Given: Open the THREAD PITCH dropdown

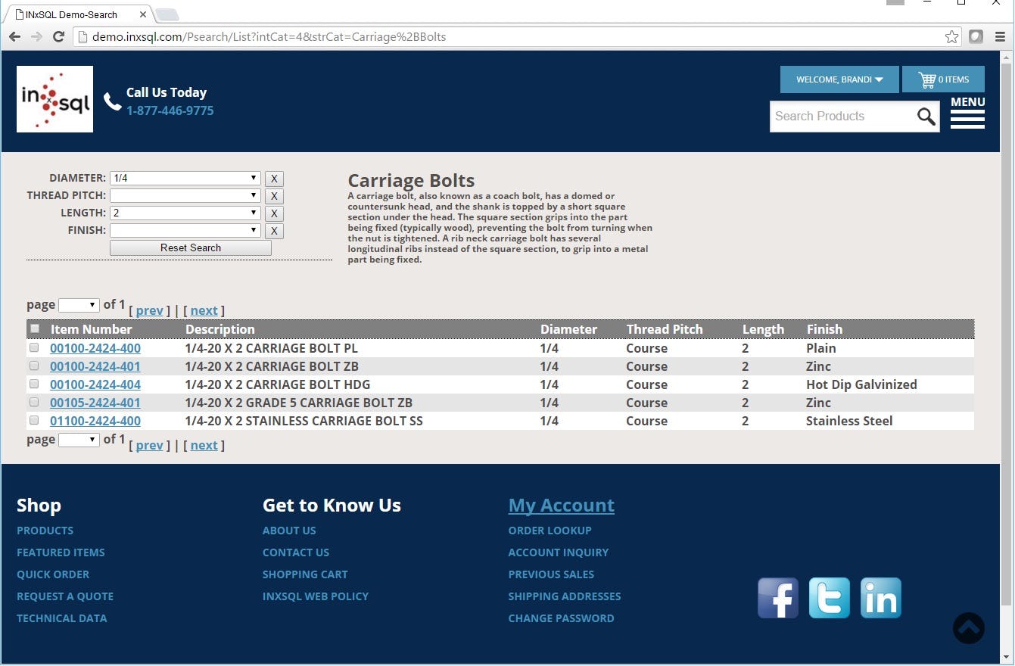Looking at the screenshot, I should [185, 195].
